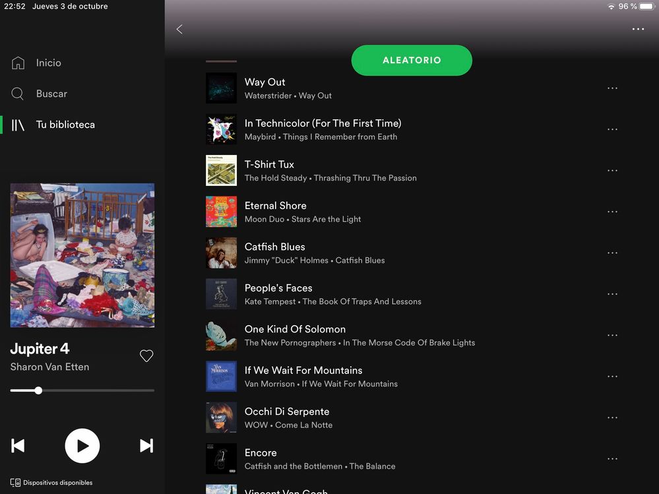Viewport: 659px width, 494px height.
Task: Play the song Encore
Action: 261,453
